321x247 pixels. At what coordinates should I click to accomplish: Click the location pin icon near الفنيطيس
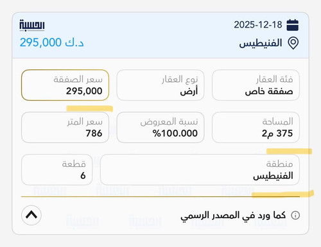click(x=293, y=43)
